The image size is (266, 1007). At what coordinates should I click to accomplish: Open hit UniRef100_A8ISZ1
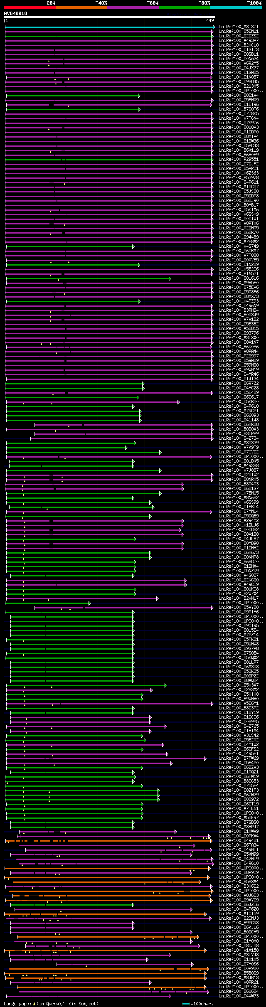click(239, 27)
